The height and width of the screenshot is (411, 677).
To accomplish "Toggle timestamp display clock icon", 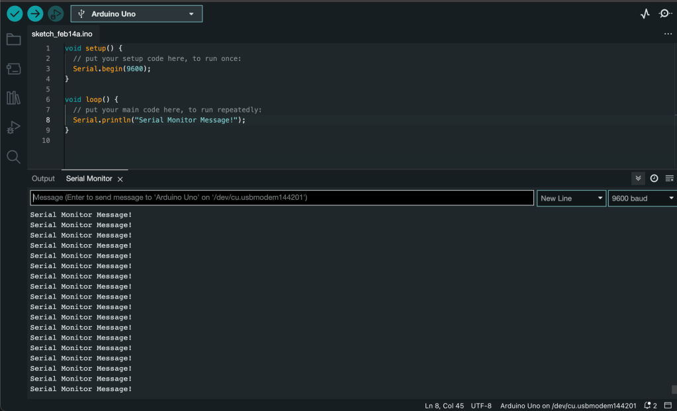I will tap(654, 179).
